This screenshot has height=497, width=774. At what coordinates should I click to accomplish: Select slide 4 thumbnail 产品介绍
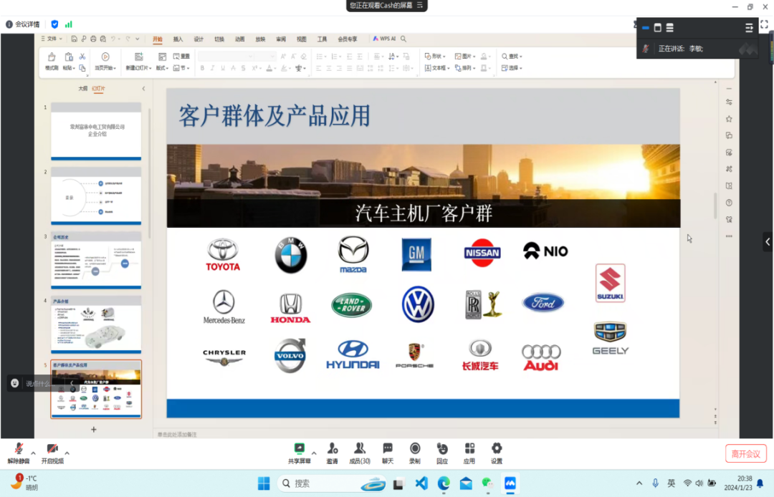click(x=96, y=326)
